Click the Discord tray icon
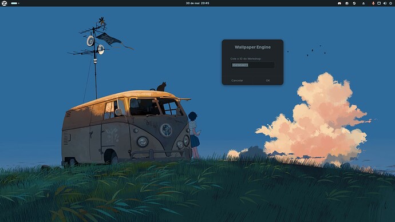 (x=339, y=3)
